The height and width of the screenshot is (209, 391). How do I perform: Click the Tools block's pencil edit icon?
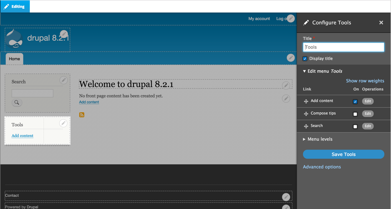click(63, 123)
